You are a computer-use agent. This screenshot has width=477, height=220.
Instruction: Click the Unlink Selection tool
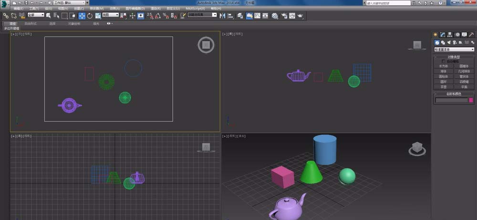click(14, 16)
